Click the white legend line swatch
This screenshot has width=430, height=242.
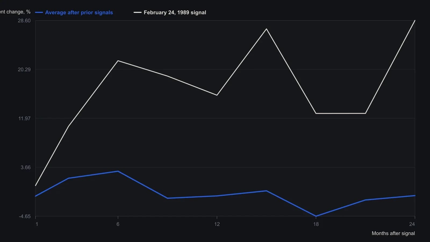click(x=138, y=12)
